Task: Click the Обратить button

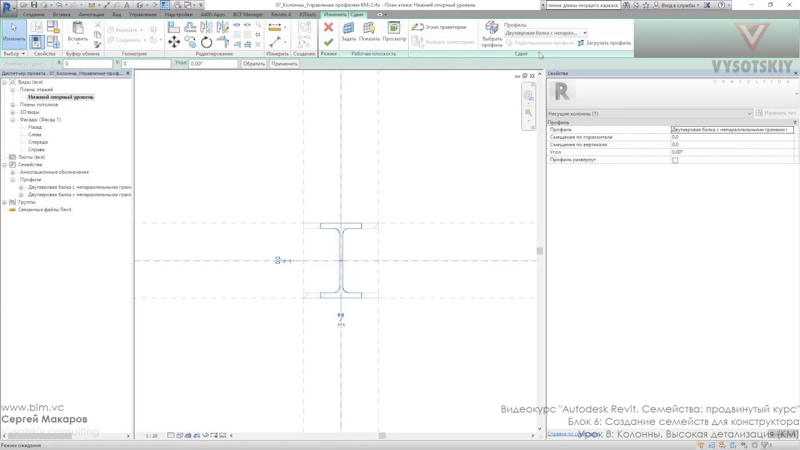Action: click(x=254, y=64)
